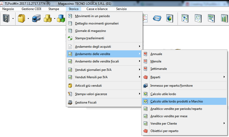Click the A-Z index book toolbar icon
The image size is (229, 137).
tap(6, 18)
